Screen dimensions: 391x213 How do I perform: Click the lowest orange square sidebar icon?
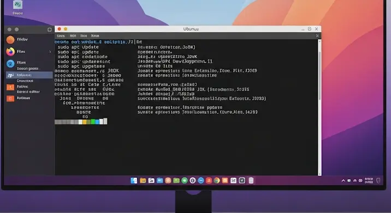click(10, 99)
